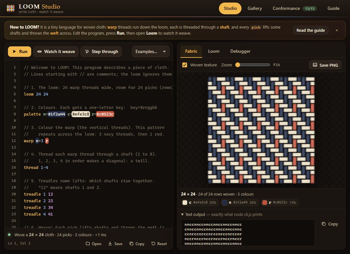Open the Gallery page

click(x=255, y=8)
